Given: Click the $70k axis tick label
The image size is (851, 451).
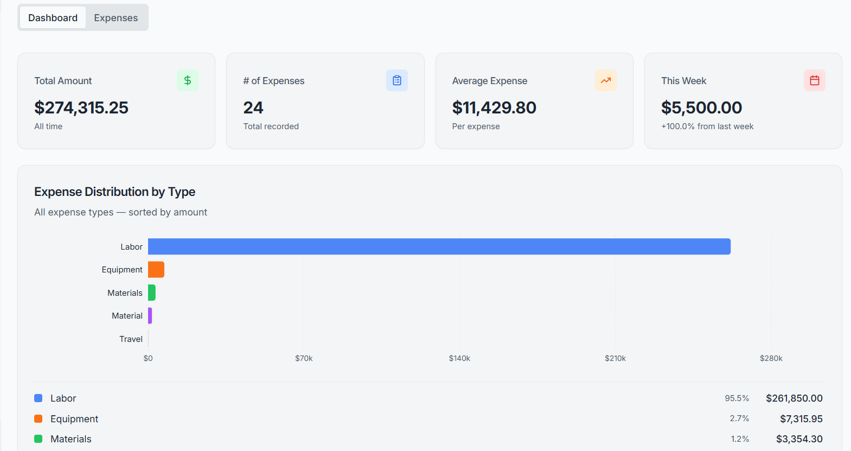Looking at the screenshot, I should point(304,358).
